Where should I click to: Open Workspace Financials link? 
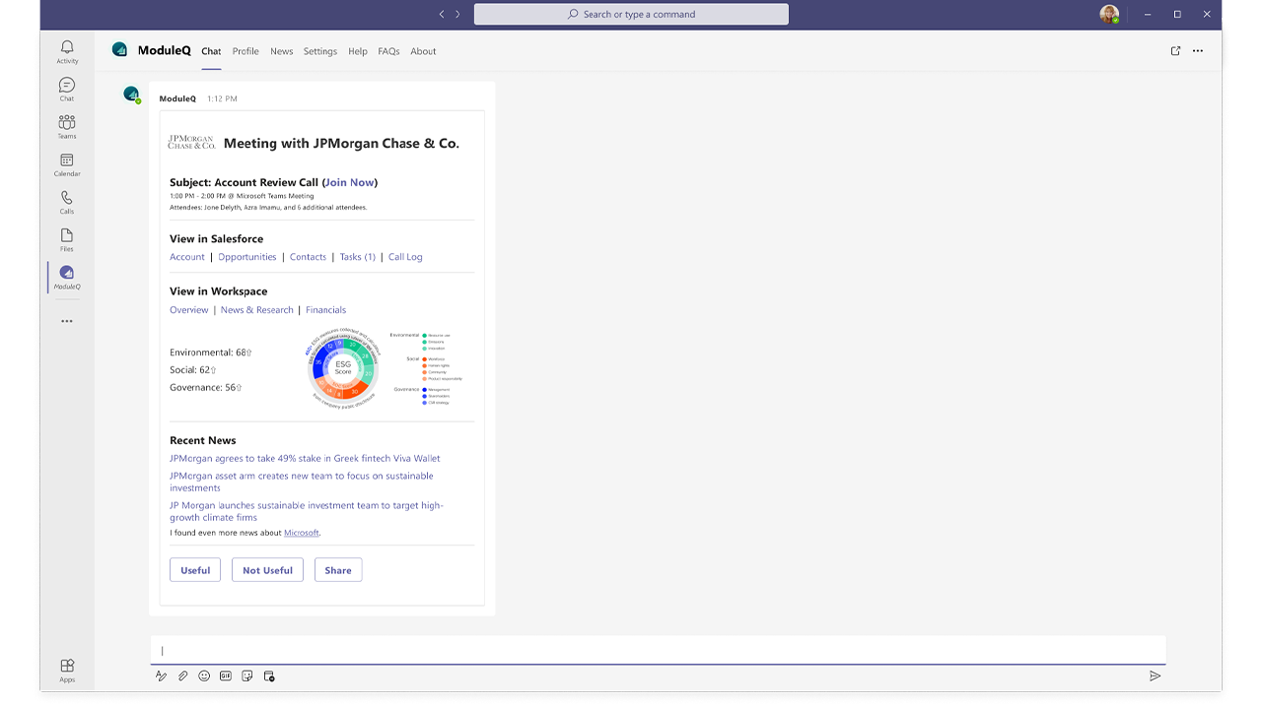click(x=325, y=310)
